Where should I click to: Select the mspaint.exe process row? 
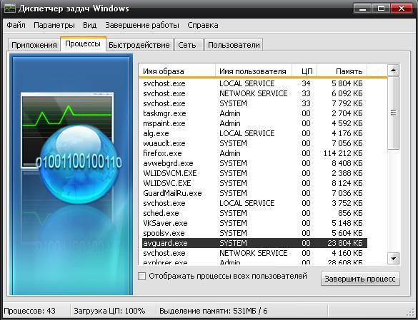254,123
